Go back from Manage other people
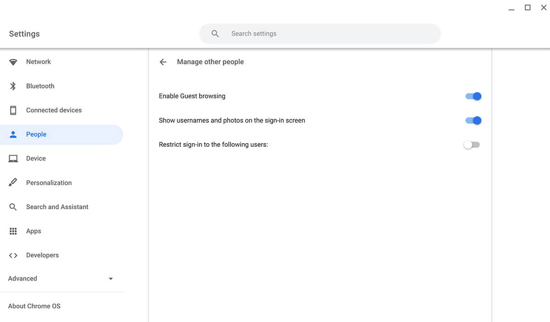Screen dimensions: 550x322 (x=163, y=61)
